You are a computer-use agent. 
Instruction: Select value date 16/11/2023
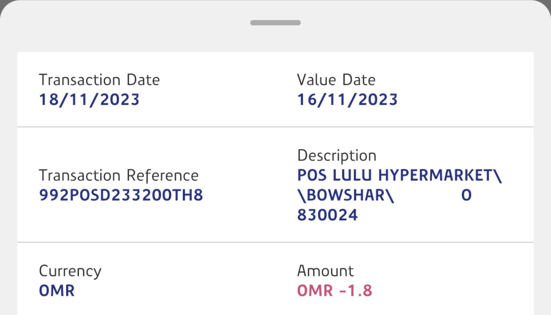(347, 100)
